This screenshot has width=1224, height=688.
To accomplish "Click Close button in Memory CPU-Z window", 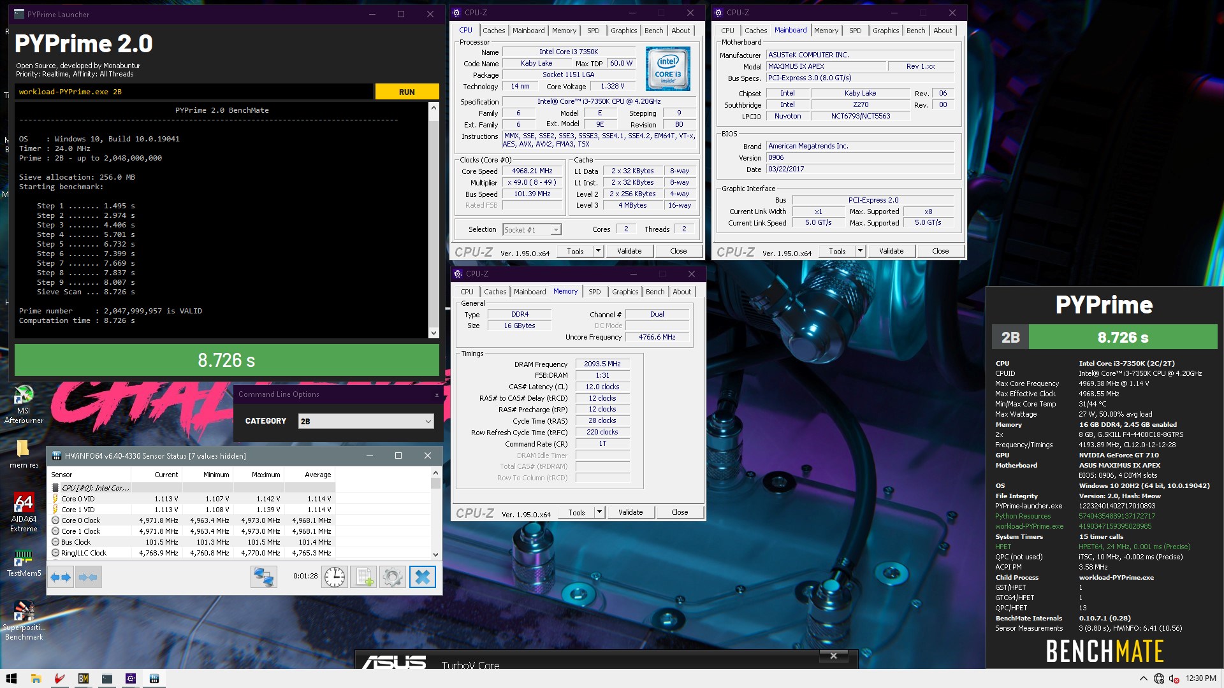I will pyautogui.click(x=680, y=512).
